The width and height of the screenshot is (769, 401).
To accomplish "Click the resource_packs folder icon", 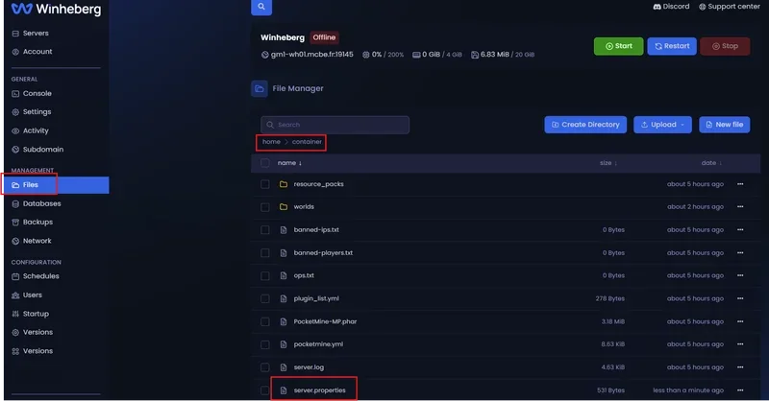I will point(284,184).
